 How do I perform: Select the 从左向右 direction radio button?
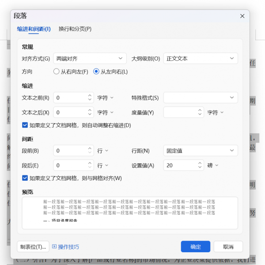tap(96, 72)
